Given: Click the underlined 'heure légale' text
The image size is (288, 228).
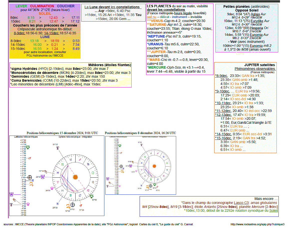Looking at the screenshot, I should pyautogui.click(x=183, y=13).
